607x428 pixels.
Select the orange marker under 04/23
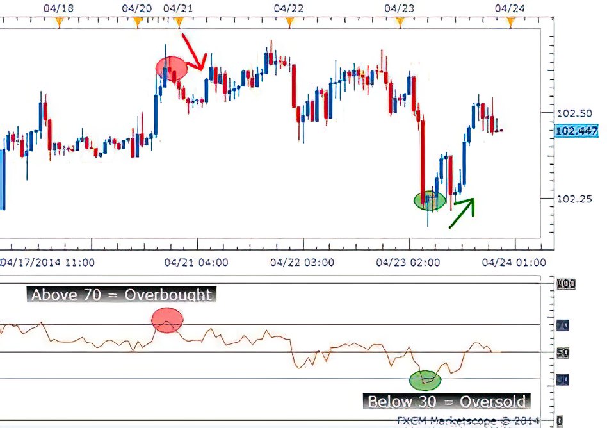click(x=400, y=22)
